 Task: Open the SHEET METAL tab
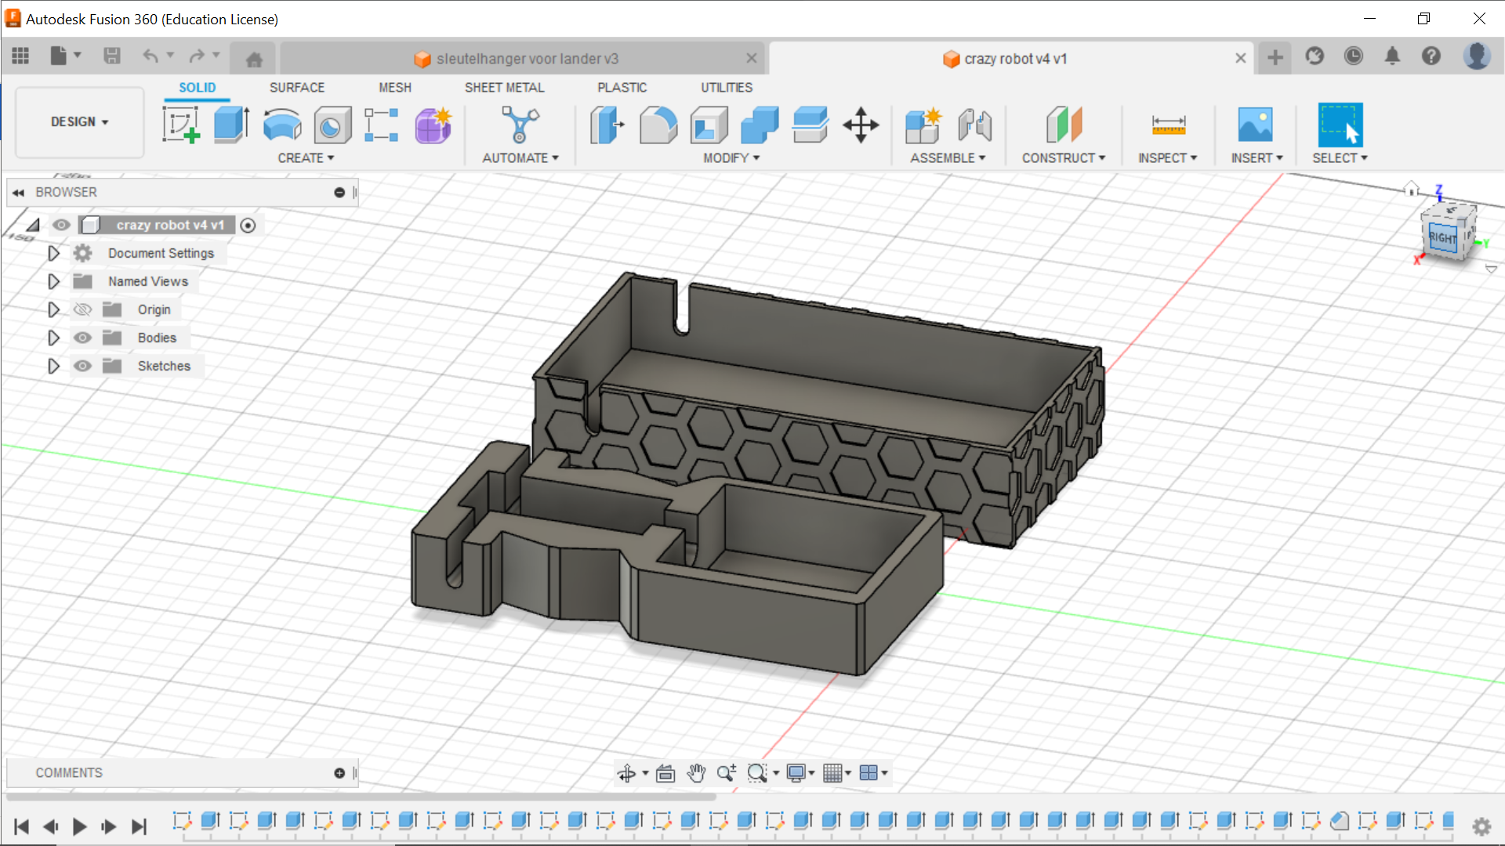(504, 87)
